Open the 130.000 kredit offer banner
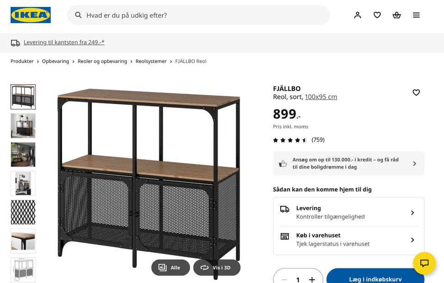Image resolution: width=444 pixels, height=283 pixels. [348, 163]
